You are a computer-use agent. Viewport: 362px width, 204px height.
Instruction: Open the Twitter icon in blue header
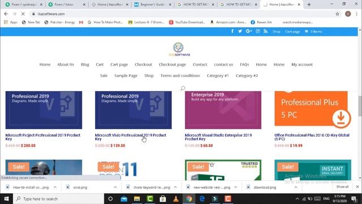click(x=240, y=31)
